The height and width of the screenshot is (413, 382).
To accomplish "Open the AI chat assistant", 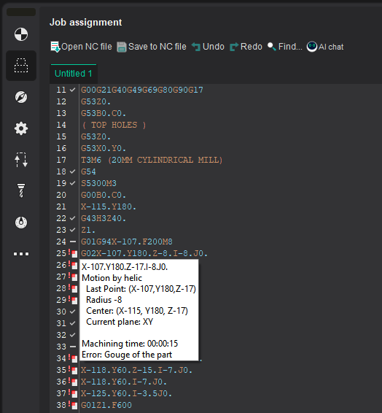I will coord(325,47).
